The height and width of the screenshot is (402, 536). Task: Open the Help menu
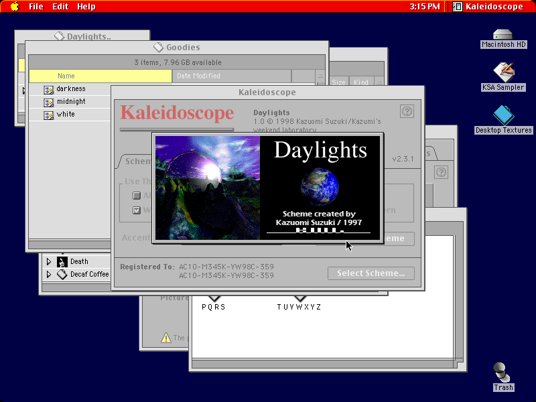tap(86, 7)
